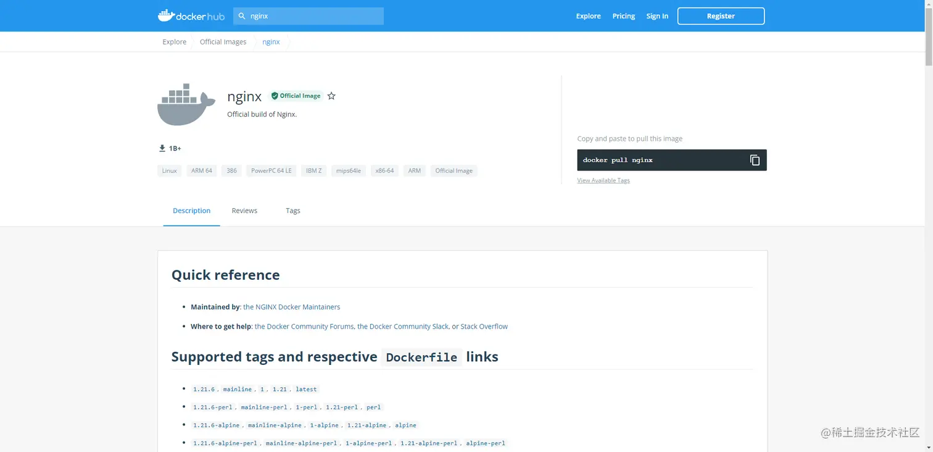Image resolution: width=933 pixels, height=452 pixels.
Task: Click Official build of Nginx description
Action: [262, 114]
